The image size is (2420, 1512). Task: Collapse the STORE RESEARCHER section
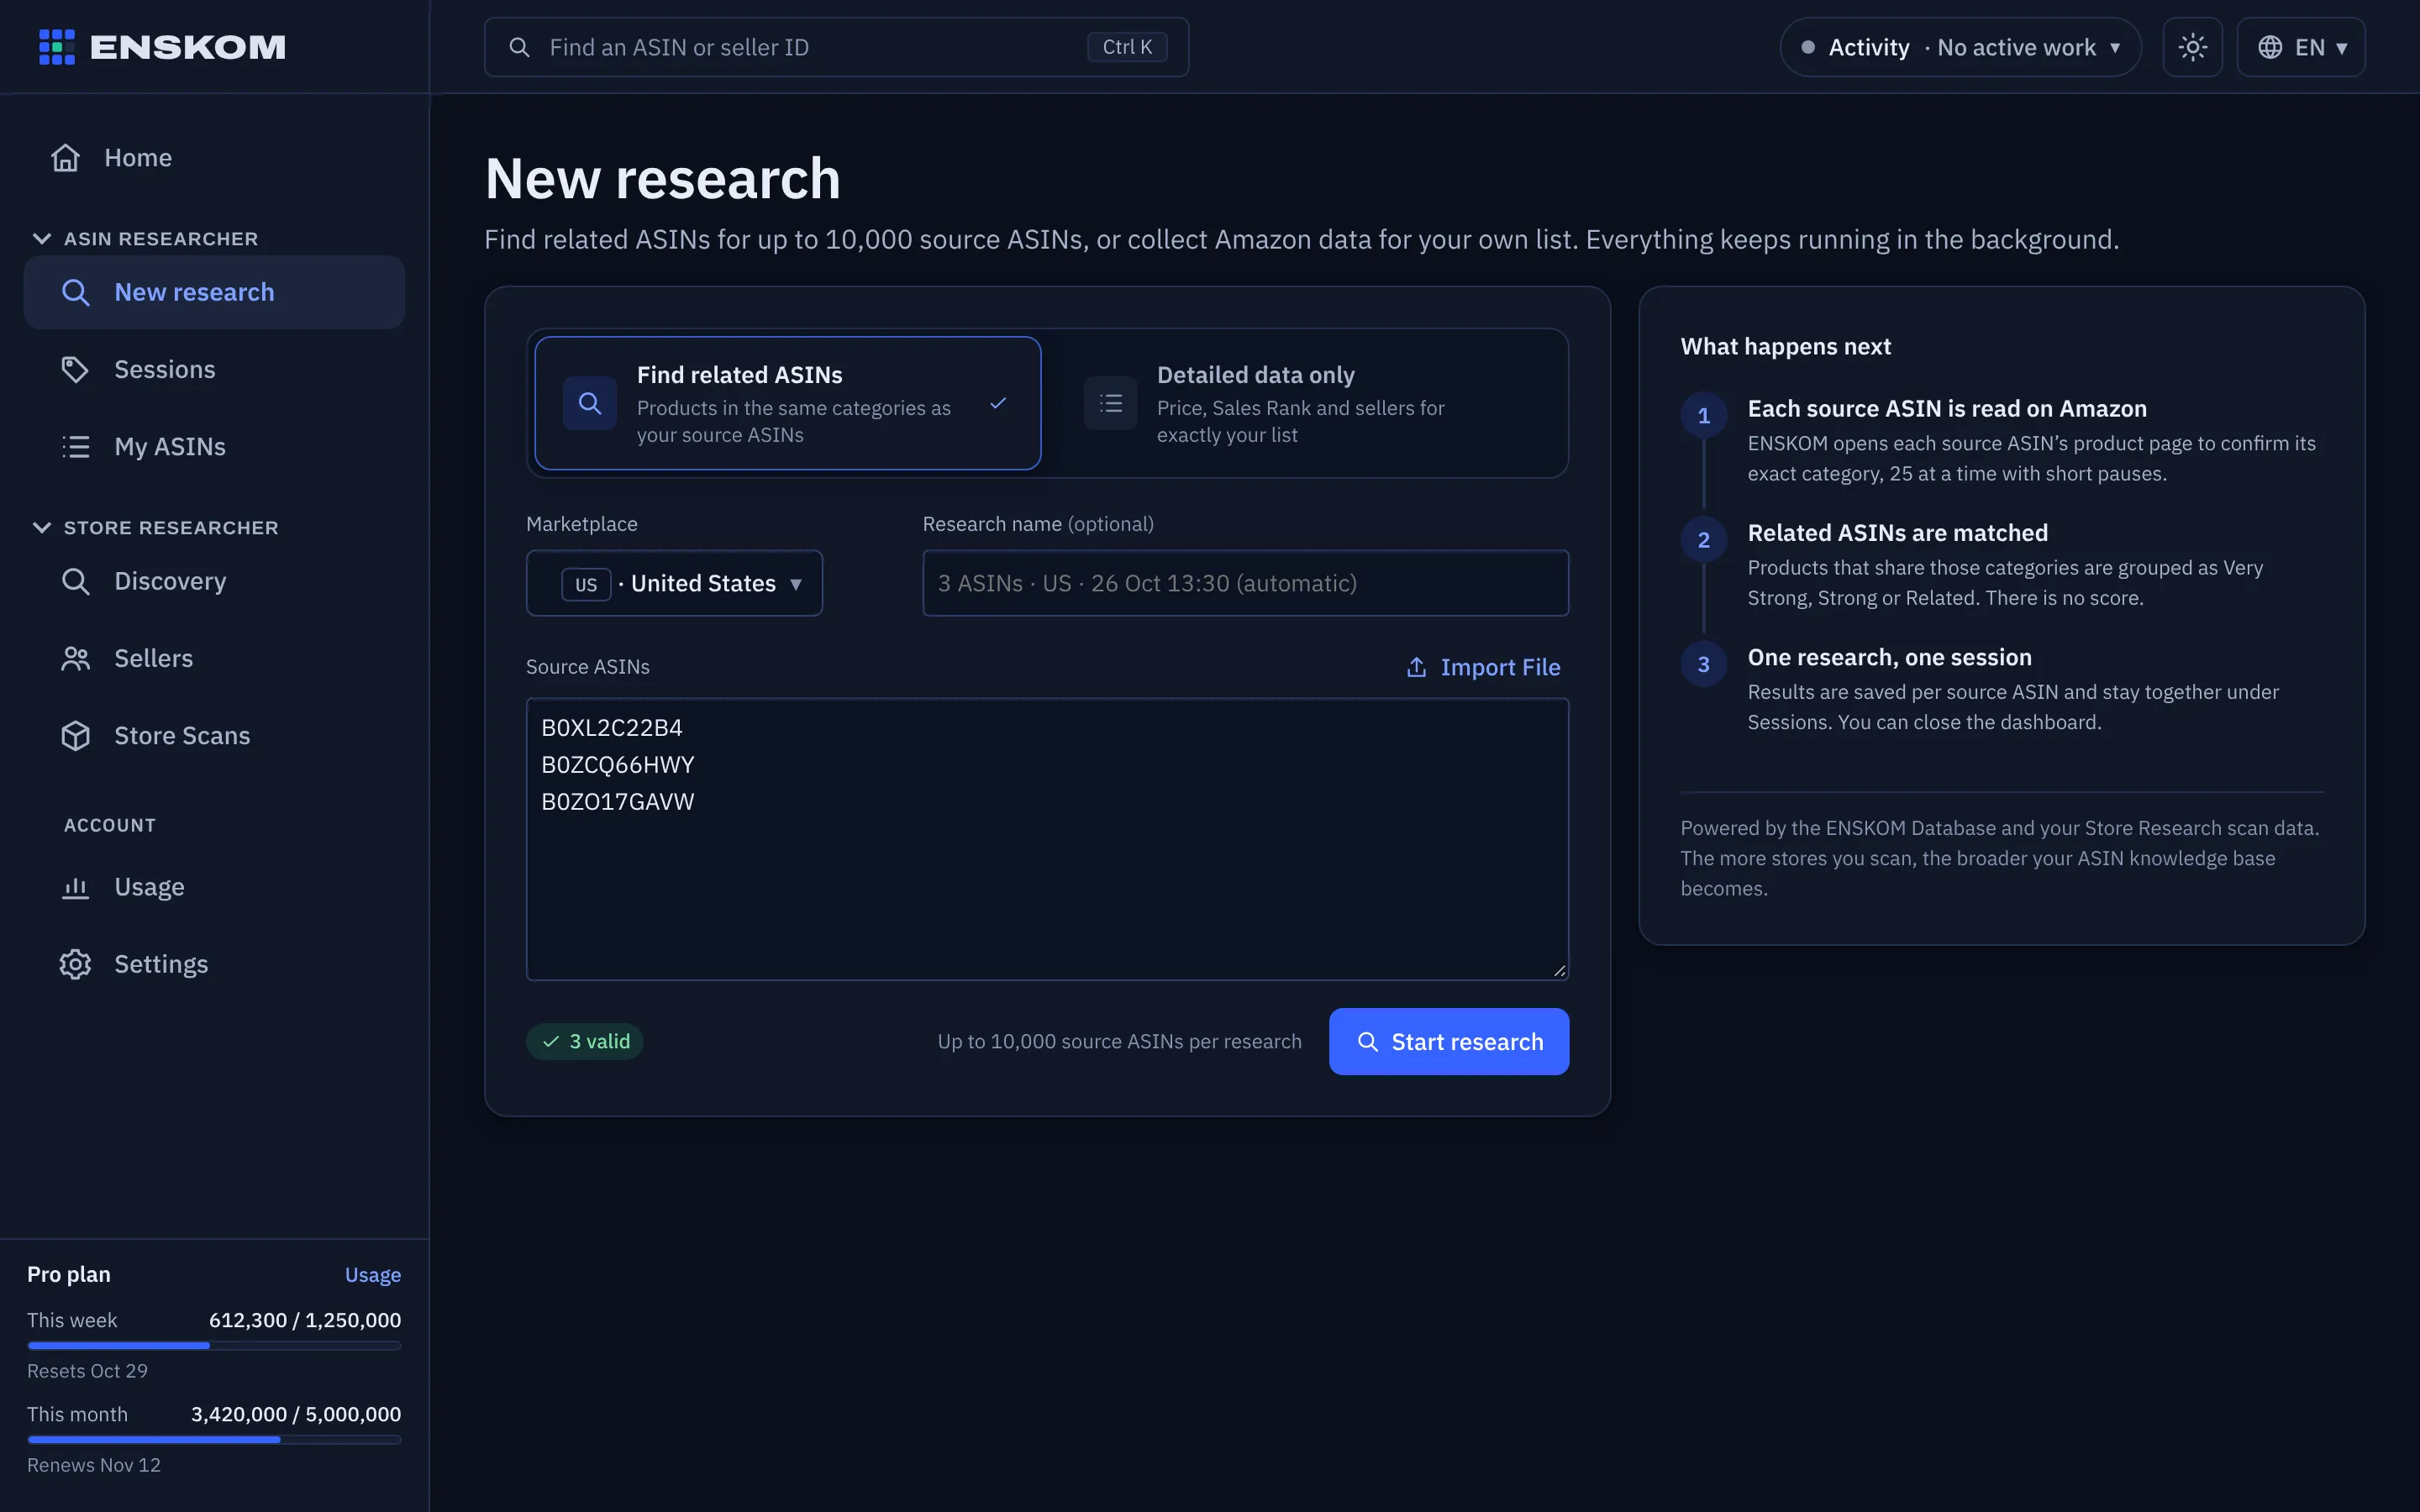pyautogui.click(x=155, y=528)
